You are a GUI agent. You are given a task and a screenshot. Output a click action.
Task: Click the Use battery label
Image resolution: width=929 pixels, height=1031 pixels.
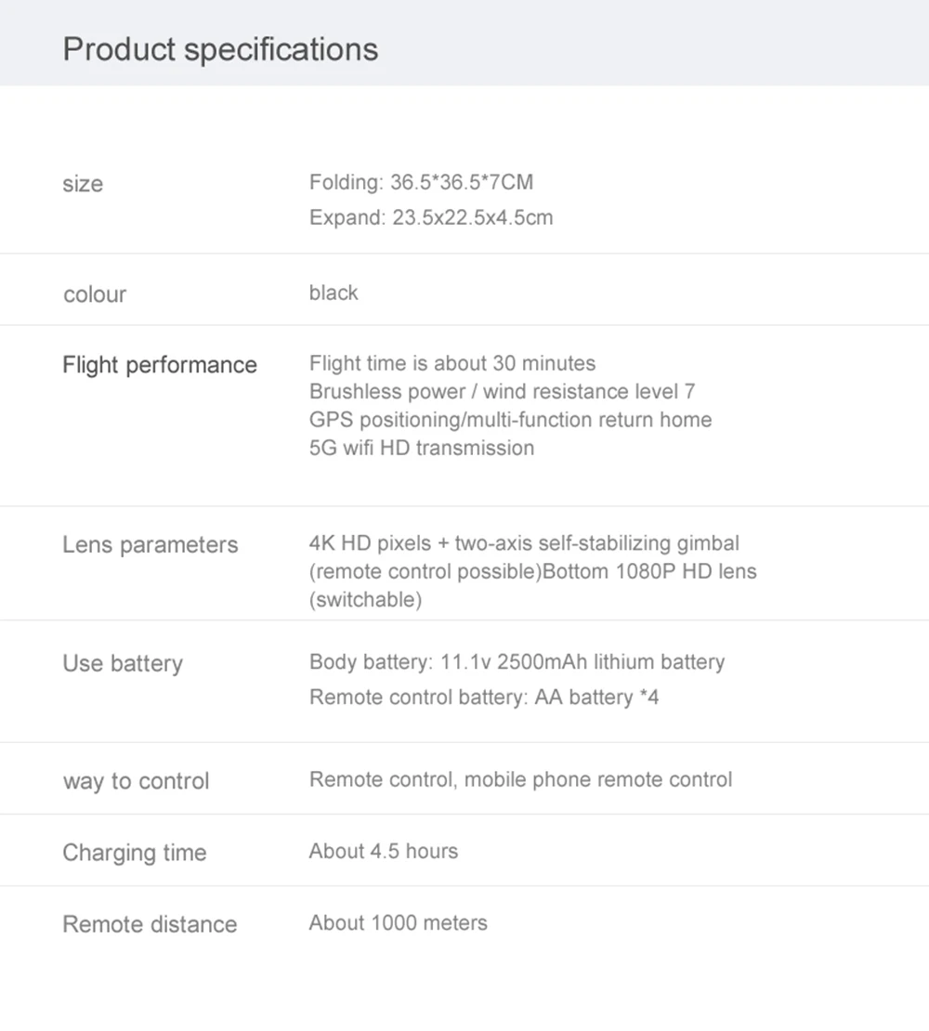pyautogui.click(x=123, y=663)
